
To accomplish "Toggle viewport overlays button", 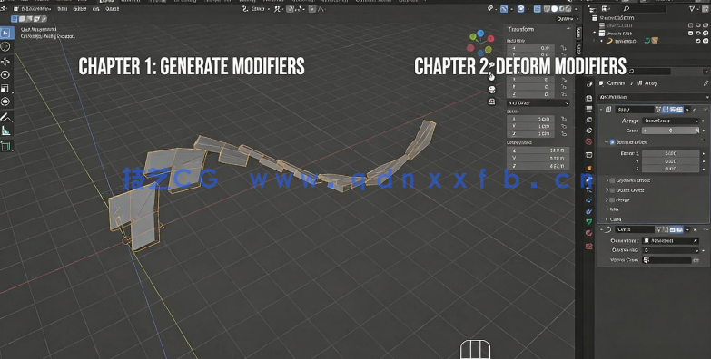I will 521,8.
